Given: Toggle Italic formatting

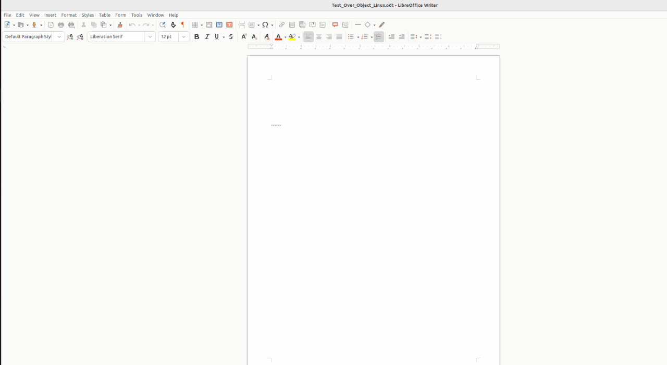Looking at the screenshot, I should pyautogui.click(x=207, y=37).
